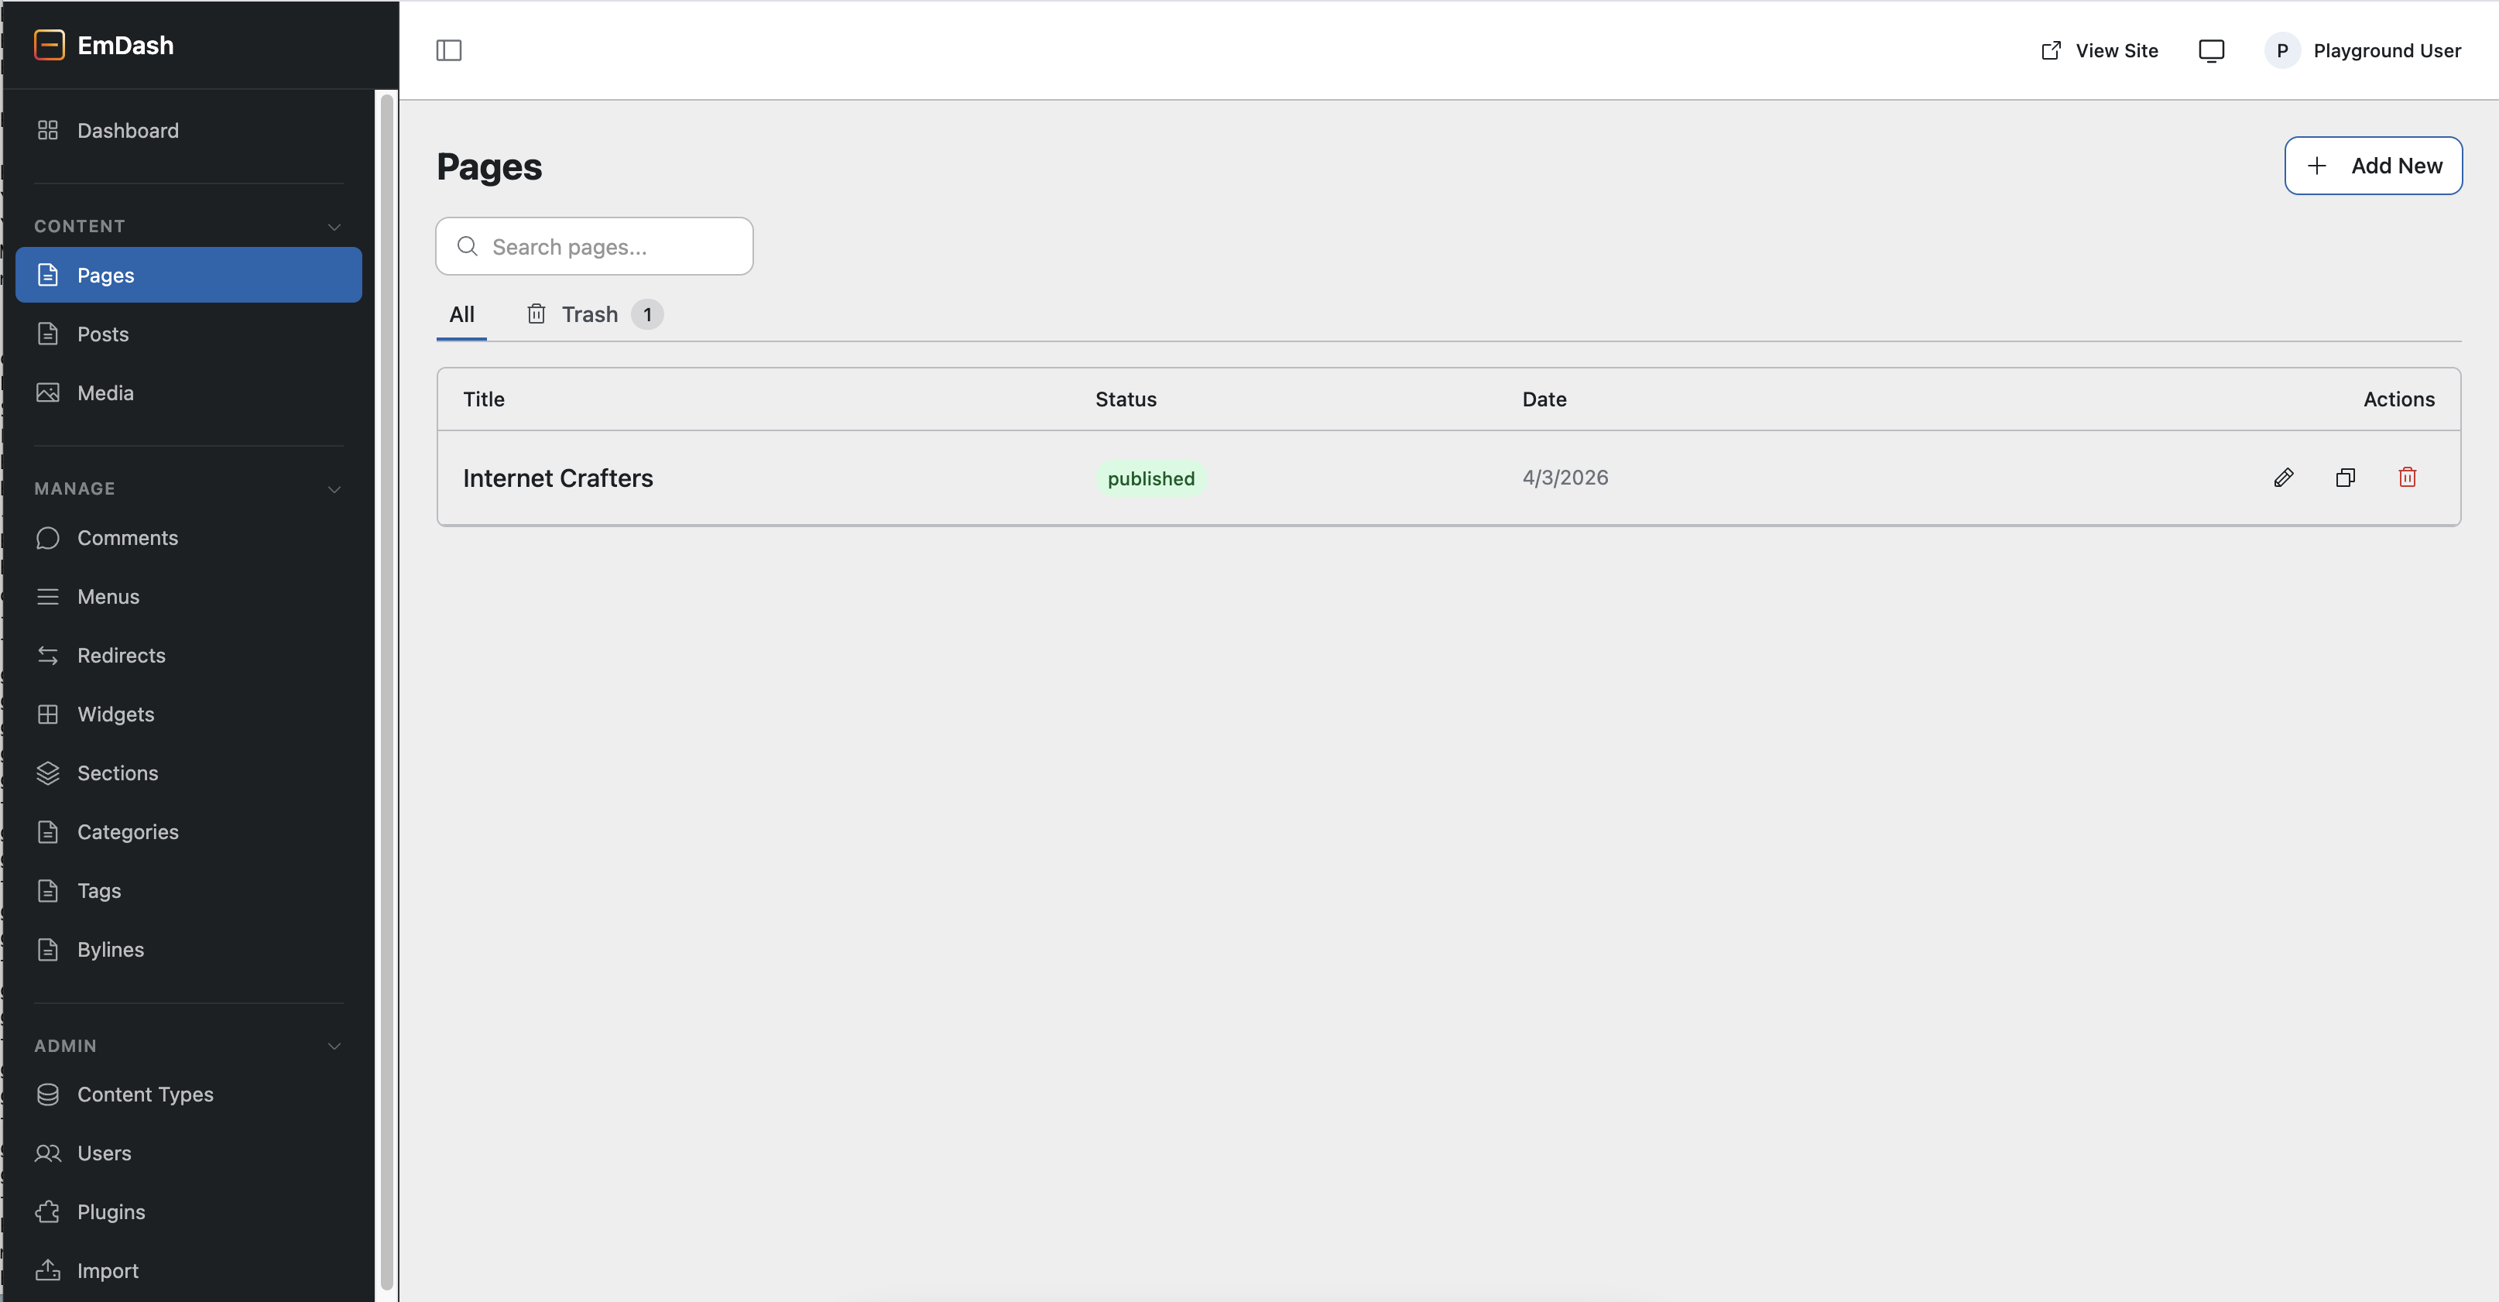Switch to the Trash tab
The height and width of the screenshot is (1302, 2499).
(x=590, y=314)
